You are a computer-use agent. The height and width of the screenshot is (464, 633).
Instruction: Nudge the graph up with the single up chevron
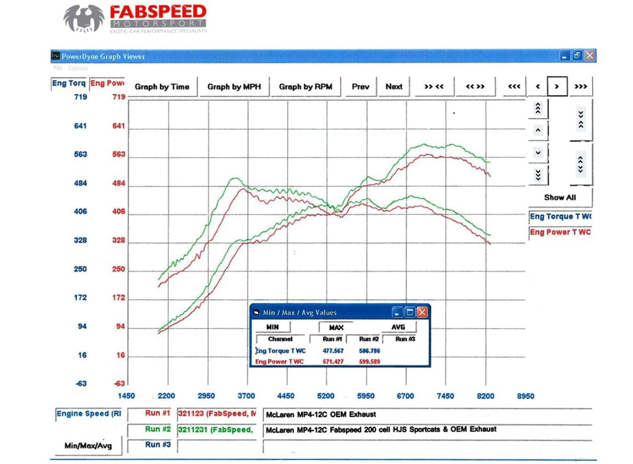point(538,131)
